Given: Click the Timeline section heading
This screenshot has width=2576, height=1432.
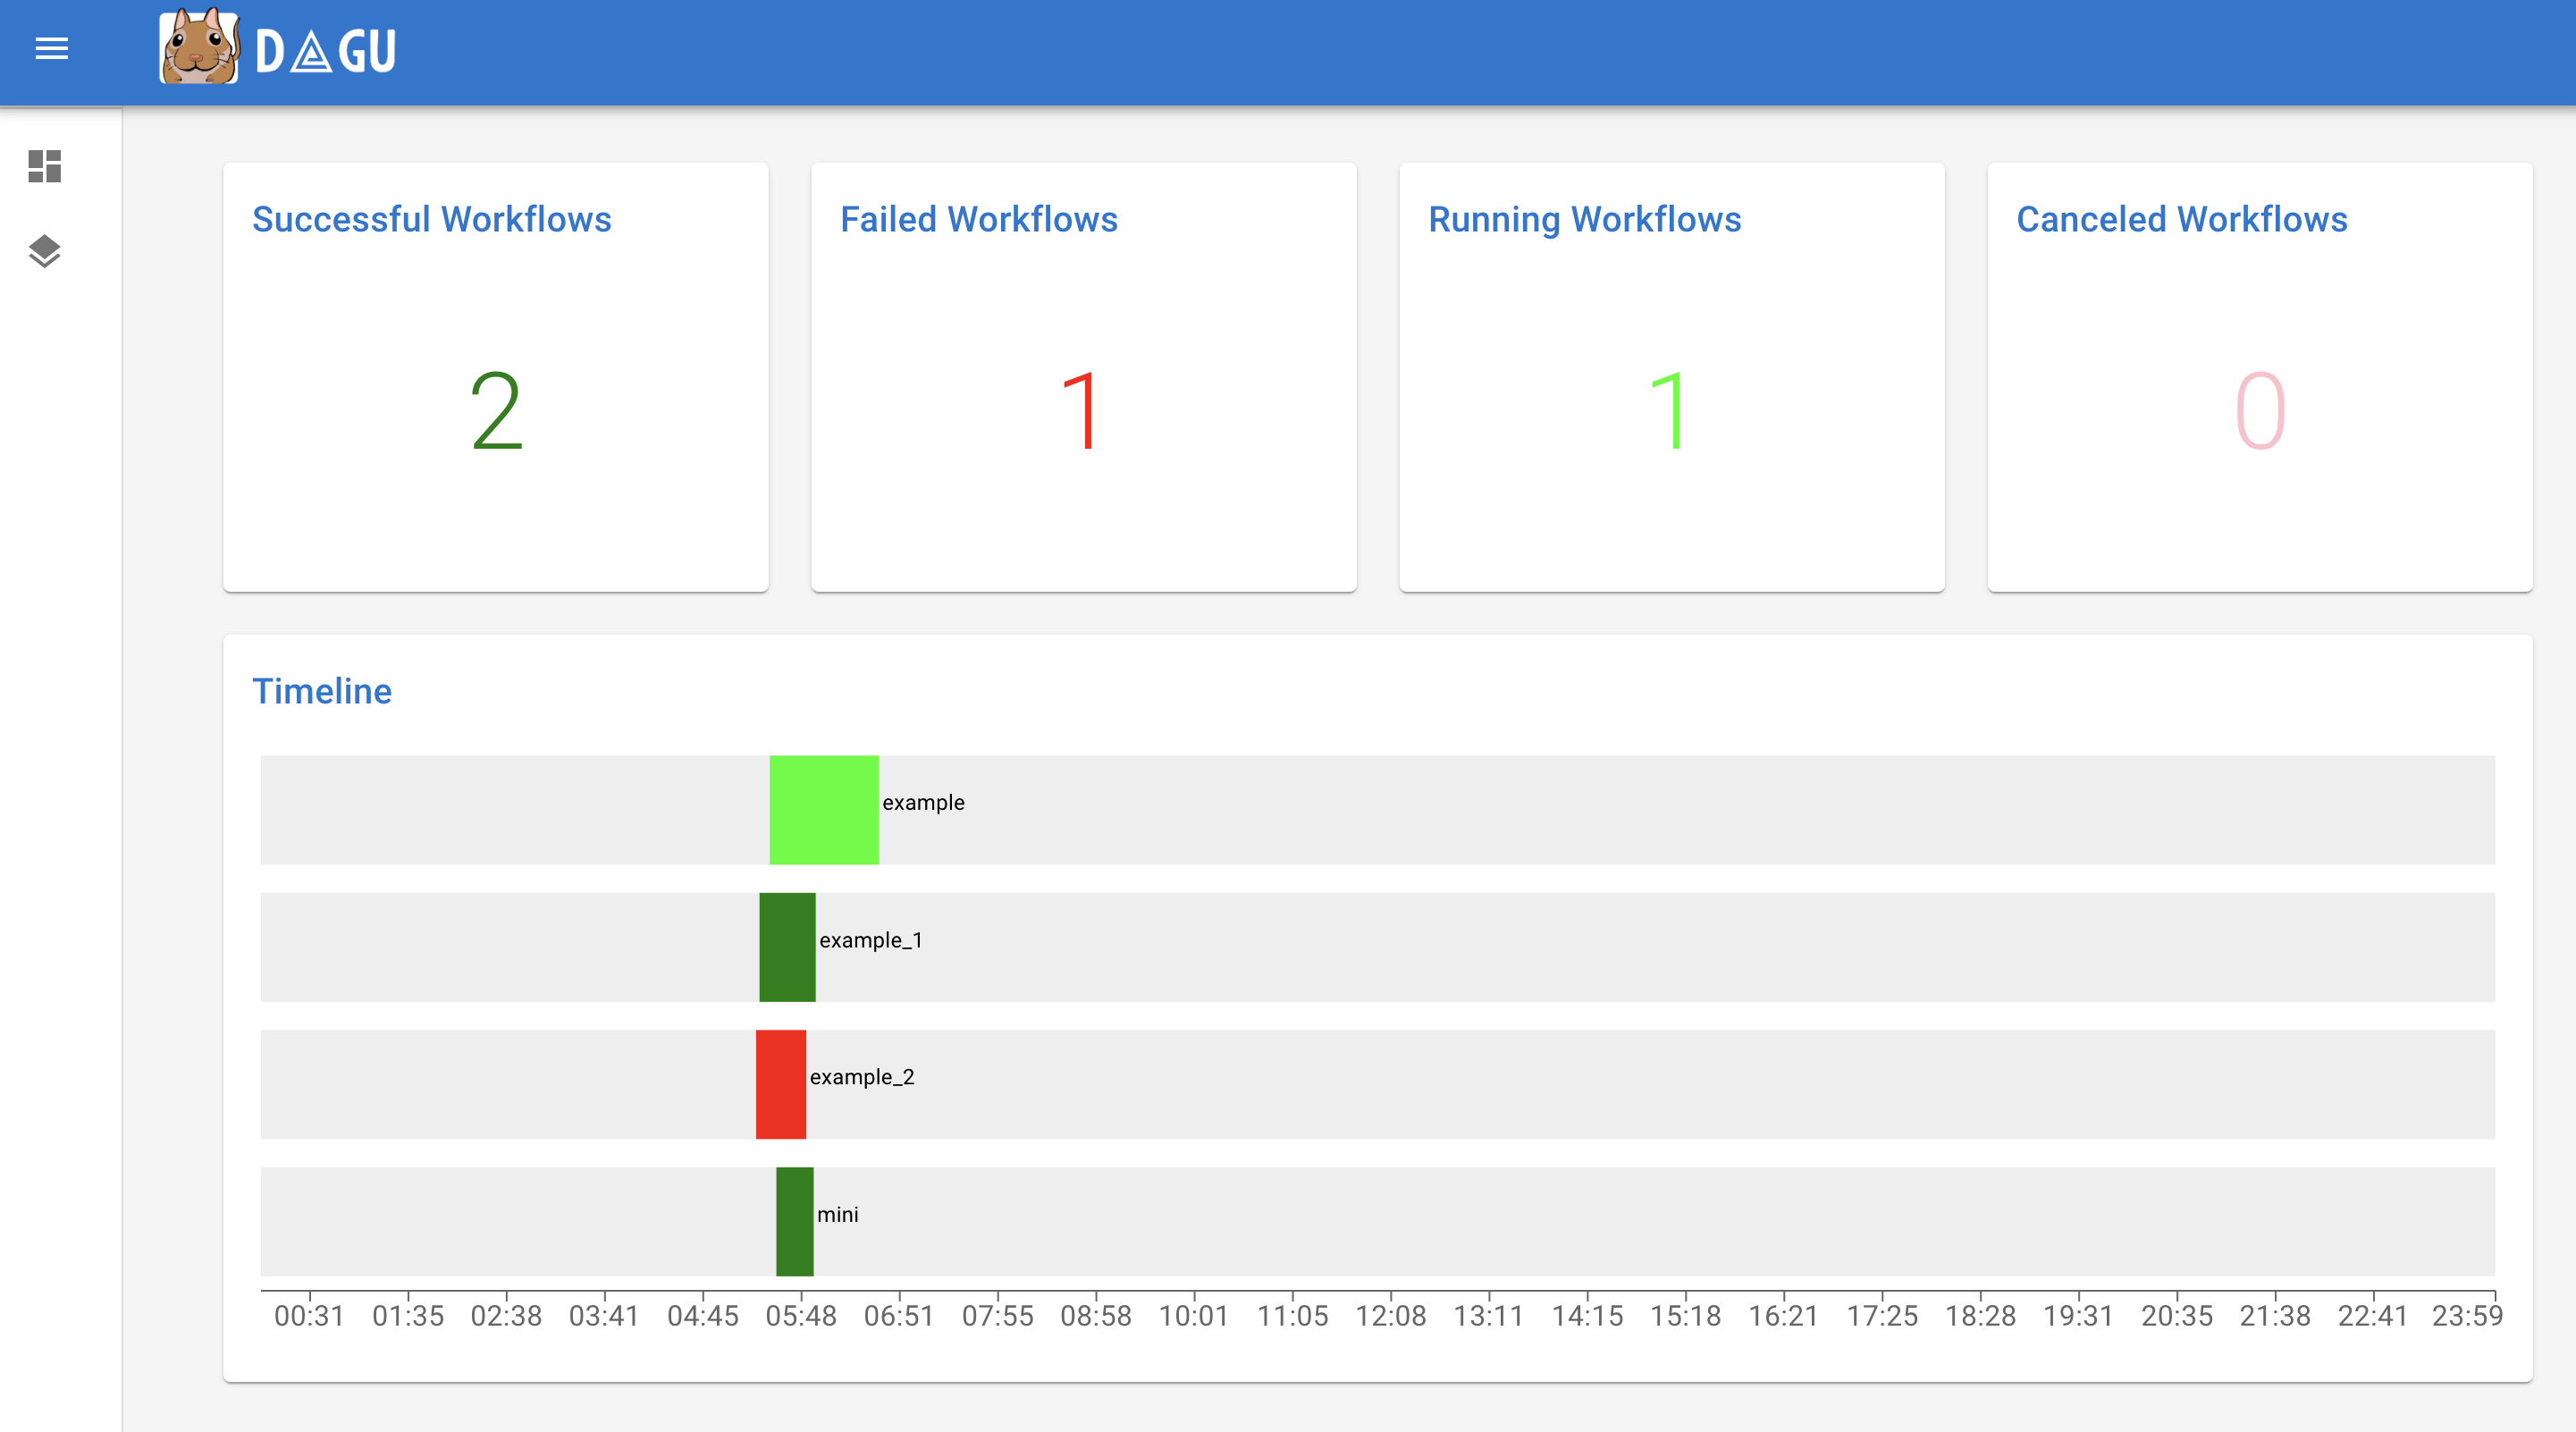Looking at the screenshot, I should pos(321,691).
